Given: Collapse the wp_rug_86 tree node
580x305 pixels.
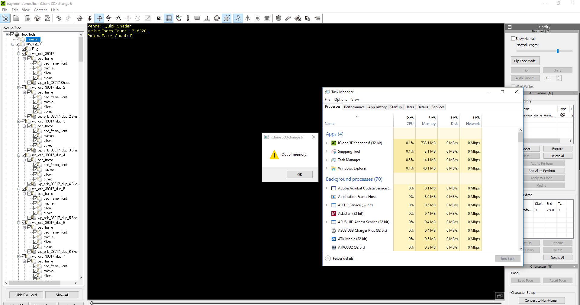Looking at the screenshot, I should click(x=13, y=44).
